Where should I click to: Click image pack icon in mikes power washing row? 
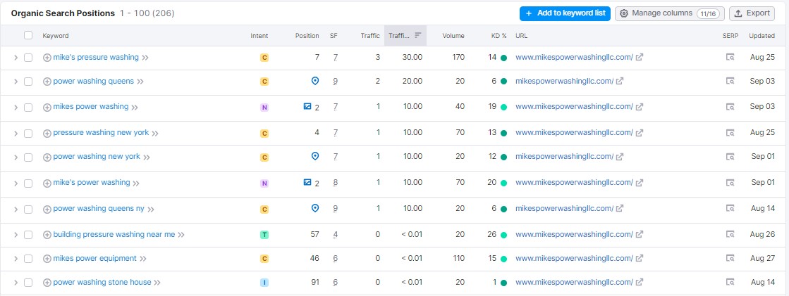[307, 106]
